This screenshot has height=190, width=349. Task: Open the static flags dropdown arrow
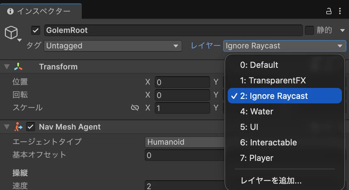(343, 30)
